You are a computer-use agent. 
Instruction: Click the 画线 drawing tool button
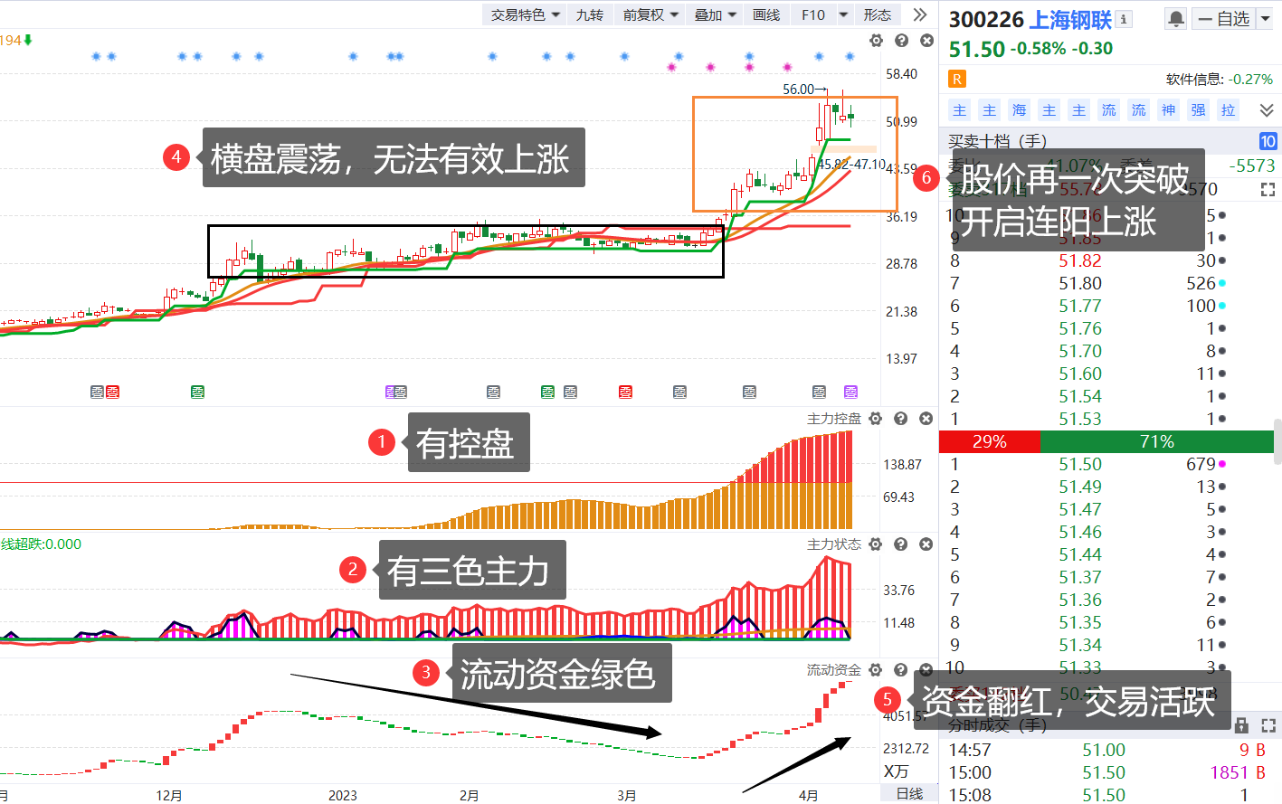(x=766, y=14)
